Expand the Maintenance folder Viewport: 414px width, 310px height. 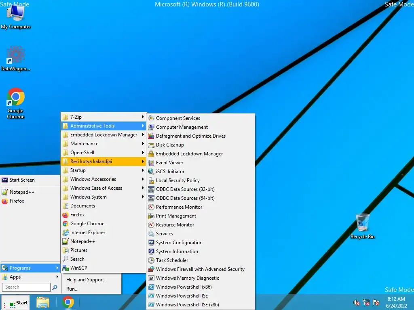tap(103, 143)
